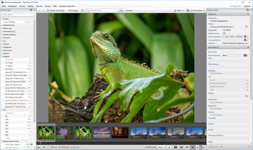Switch to table details view
This screenshot has width=253, height=150.
pyautogui.click(x=181, y=147)
